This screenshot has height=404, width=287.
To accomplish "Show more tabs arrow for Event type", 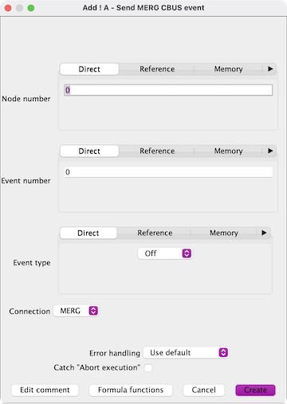I will (x=264, y=233).
